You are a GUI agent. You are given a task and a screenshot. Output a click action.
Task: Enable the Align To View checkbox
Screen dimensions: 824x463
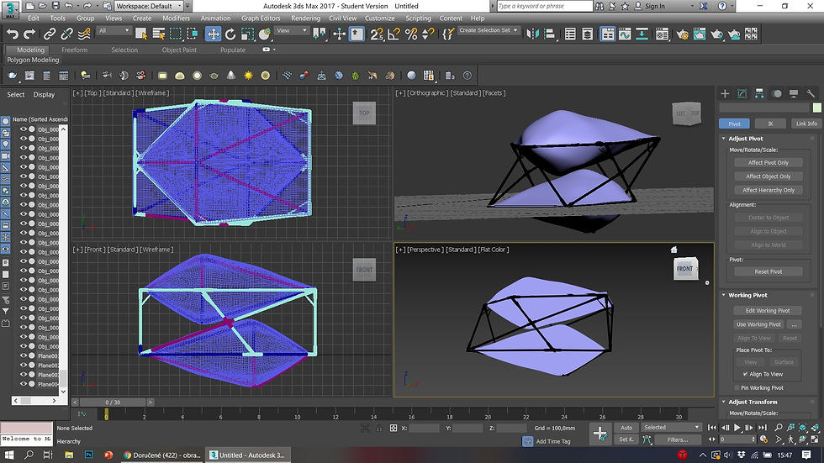click(745, 374)
